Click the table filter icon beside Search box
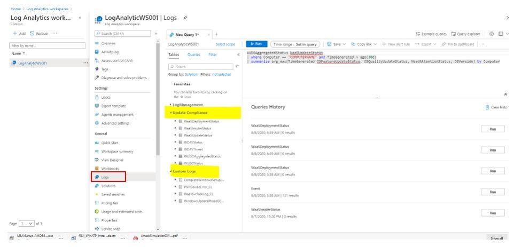Screen dimensions: 521x247 pos(237,67)
